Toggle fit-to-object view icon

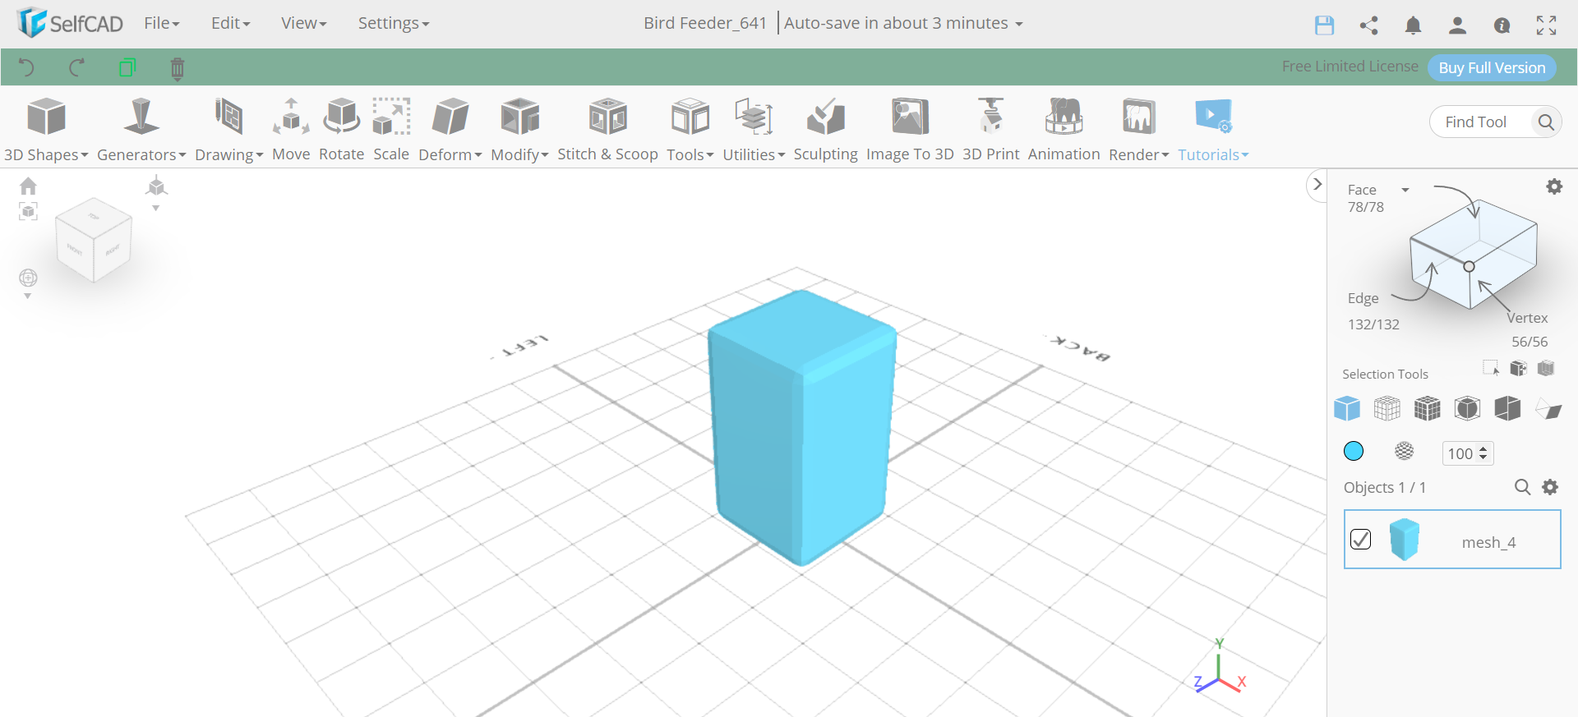pos(28,212)
